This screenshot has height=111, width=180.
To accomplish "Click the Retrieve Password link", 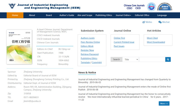I will click(89, 54).
